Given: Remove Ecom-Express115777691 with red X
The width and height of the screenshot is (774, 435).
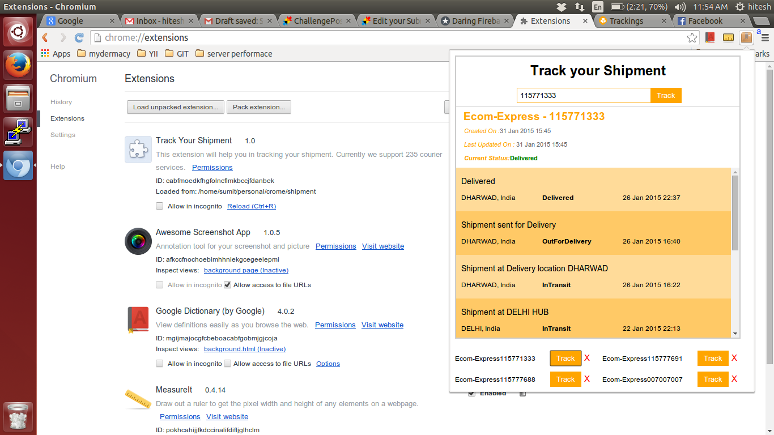Looking at the screenshot, I should 734,358.
